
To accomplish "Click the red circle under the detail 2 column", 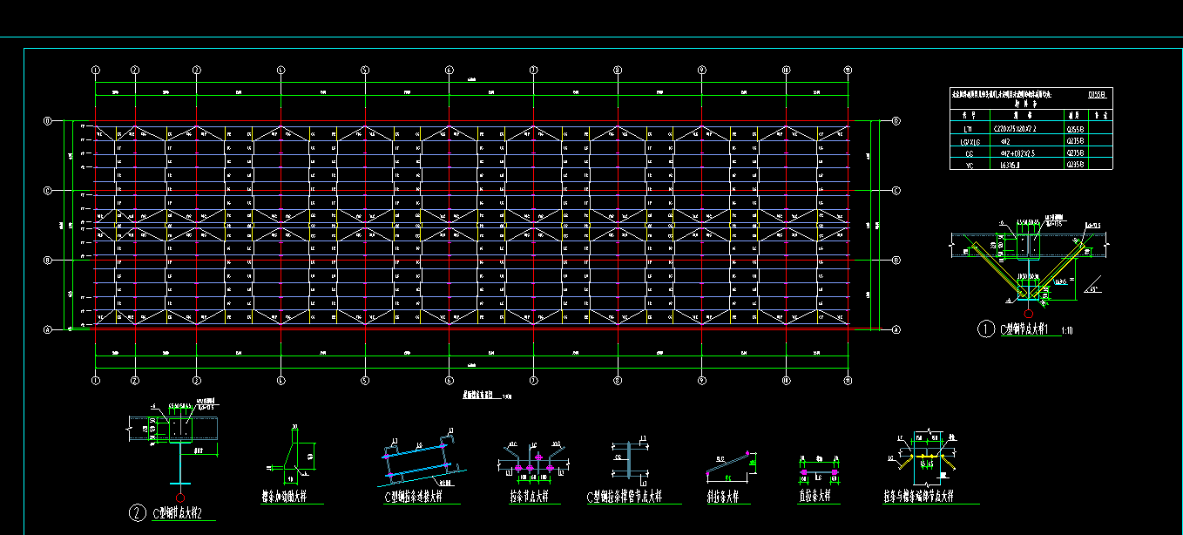I will (x=180, y=498).
